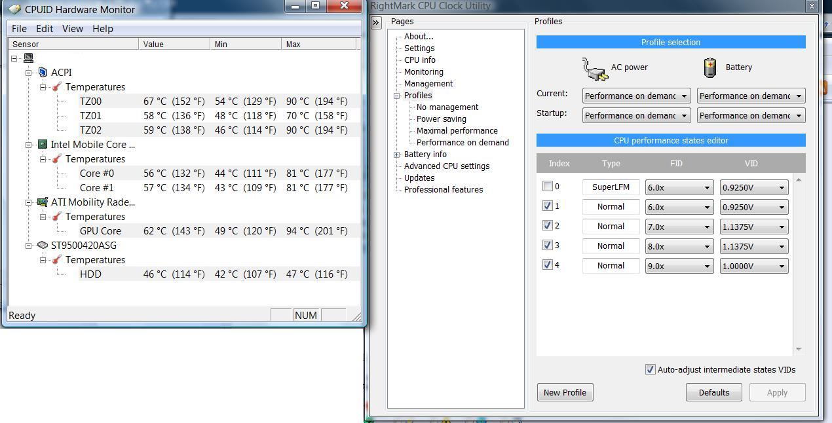Click the ST9500420ASG hard drive icon
This screenshot has height=423, width=832.
43,245
